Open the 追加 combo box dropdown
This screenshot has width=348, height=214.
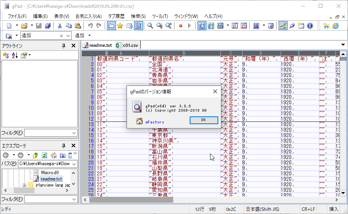[x=68, y=36]
